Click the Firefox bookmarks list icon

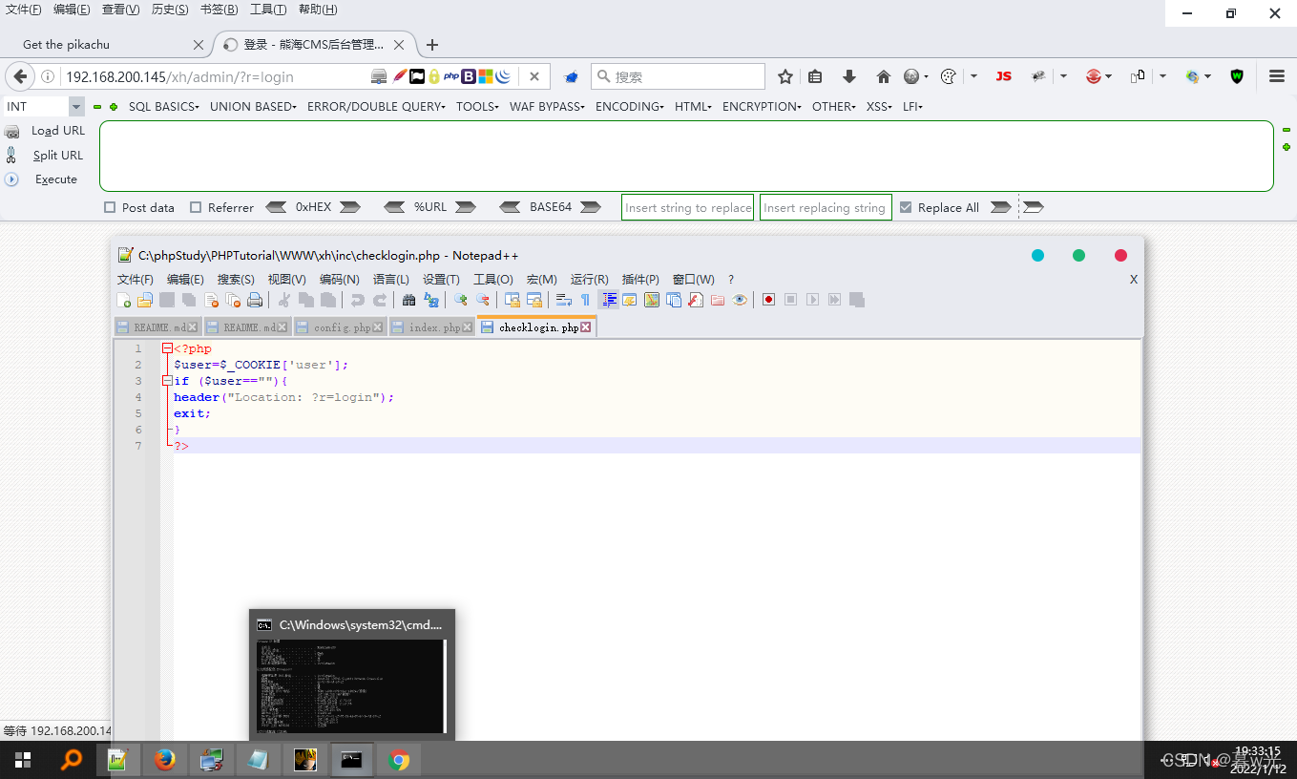815,76
